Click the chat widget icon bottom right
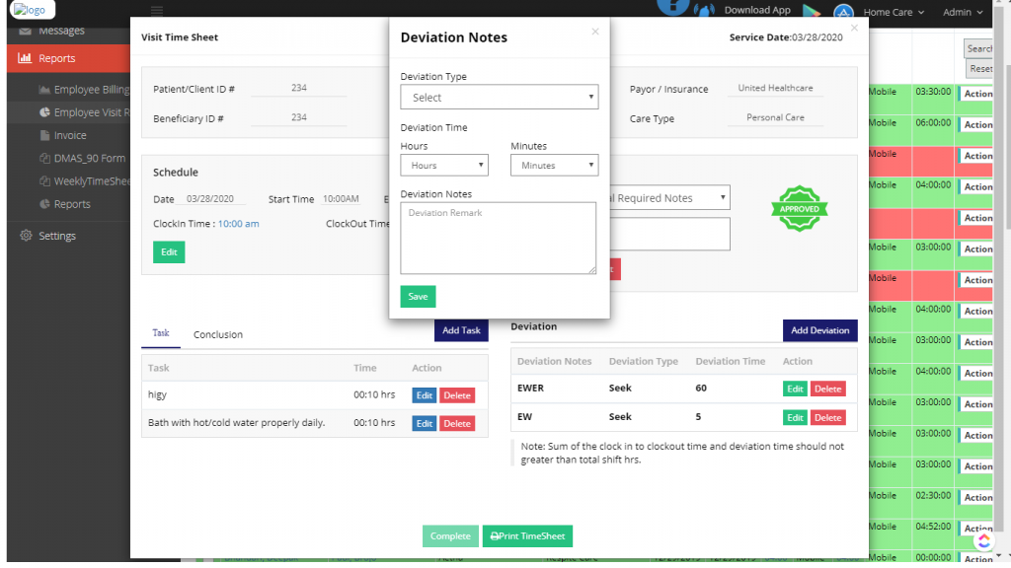This screenshot has height=568, width=1011. (x=984, y=541)
